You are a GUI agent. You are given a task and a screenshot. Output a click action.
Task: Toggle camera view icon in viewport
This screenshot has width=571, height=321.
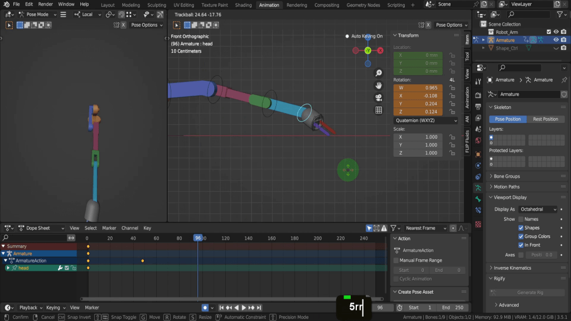379,98
